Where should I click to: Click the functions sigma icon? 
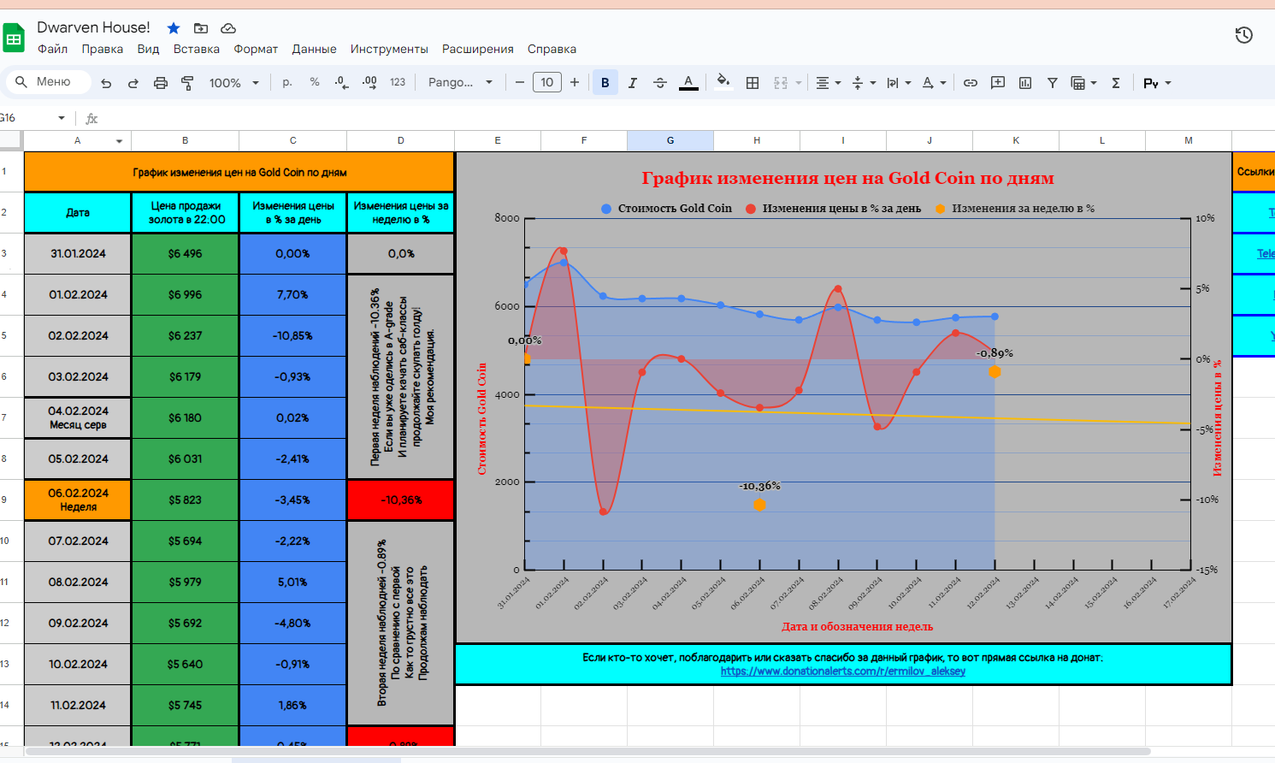[1116, 83]
